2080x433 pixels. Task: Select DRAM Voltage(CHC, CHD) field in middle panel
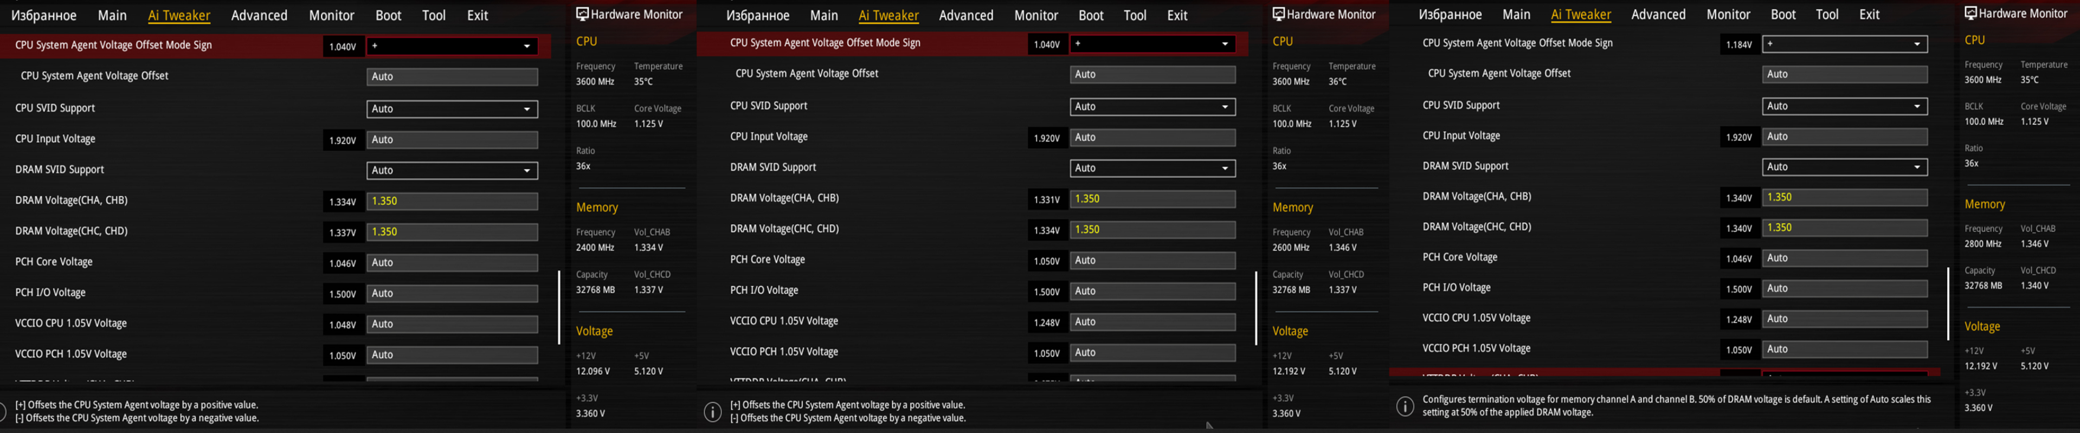(1153, 229)
